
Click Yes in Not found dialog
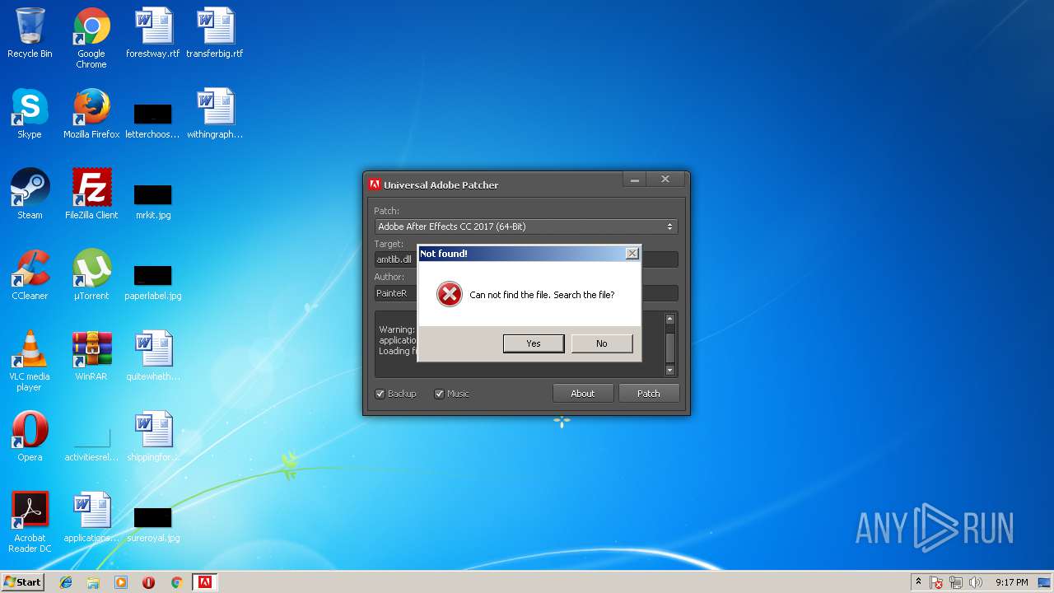coord(534,343)
